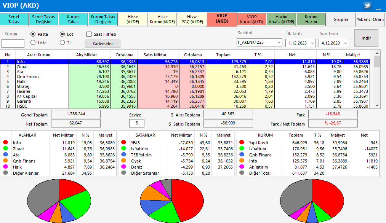The image size is (386, 223).
Task: Select the Qnb Finans row in broker table
Action: click(x=185, y=76)
